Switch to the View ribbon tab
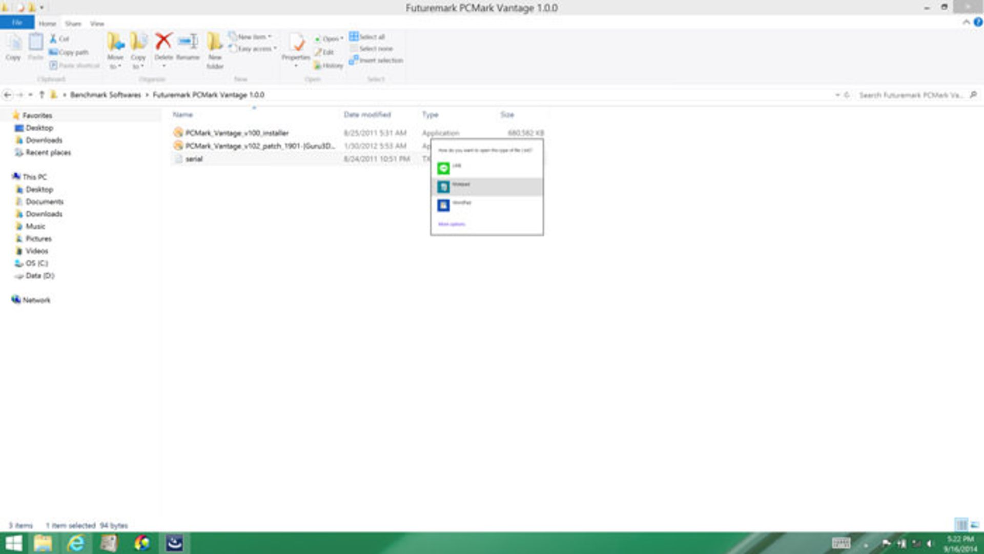Screen dimensions: 984x554 [x=97, y=24]
